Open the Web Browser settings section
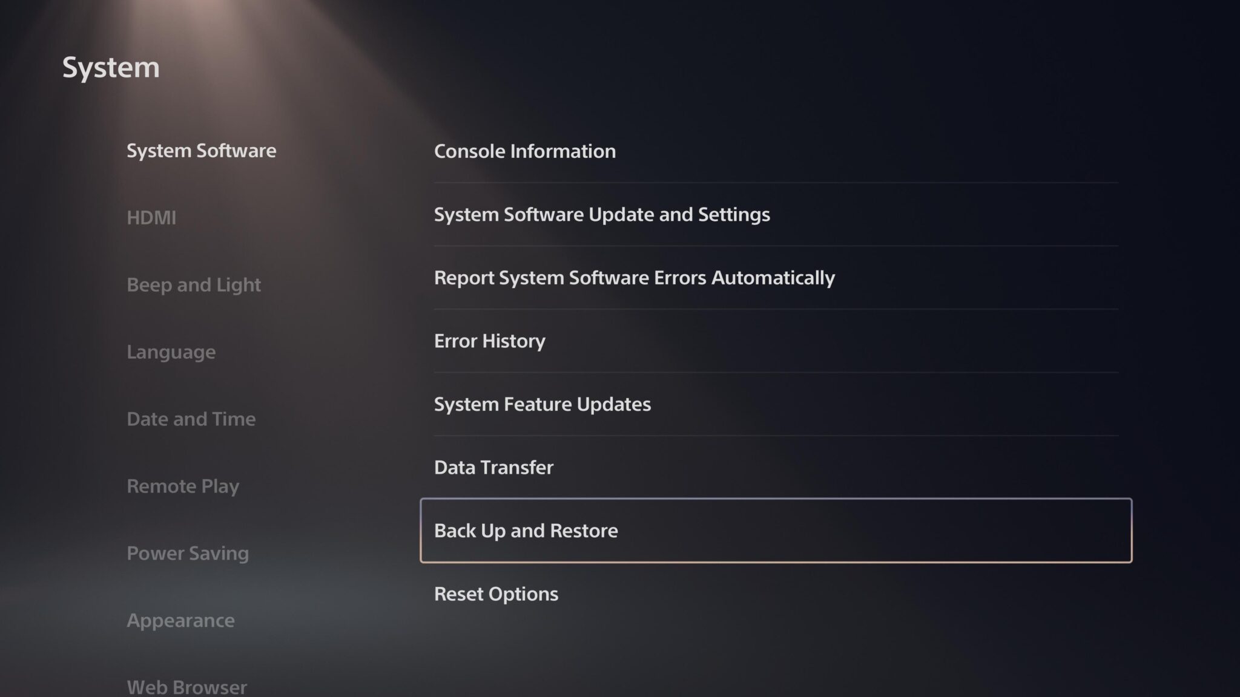Screen dimensions: 1240x697 coord(187,687)
